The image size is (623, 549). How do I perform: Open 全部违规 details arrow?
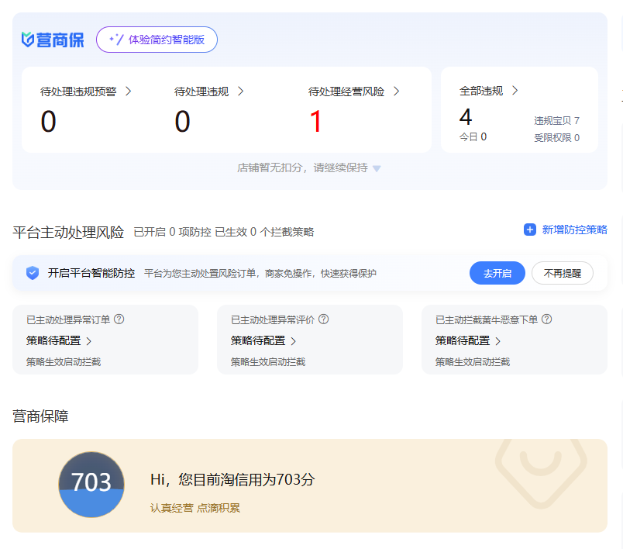(x=515, y=91)
